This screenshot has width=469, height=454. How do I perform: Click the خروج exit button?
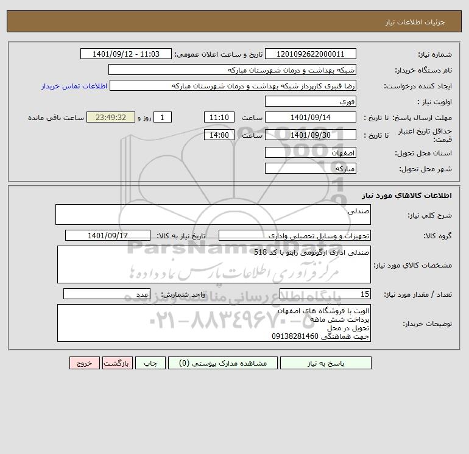tap(84, 363)
